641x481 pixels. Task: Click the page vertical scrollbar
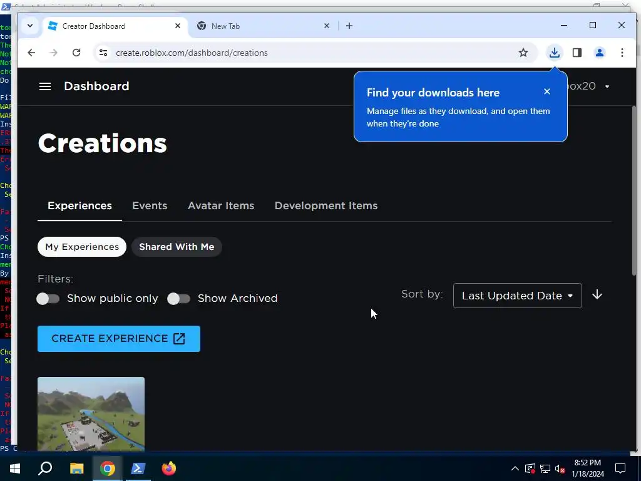click(x=634, y=192)
